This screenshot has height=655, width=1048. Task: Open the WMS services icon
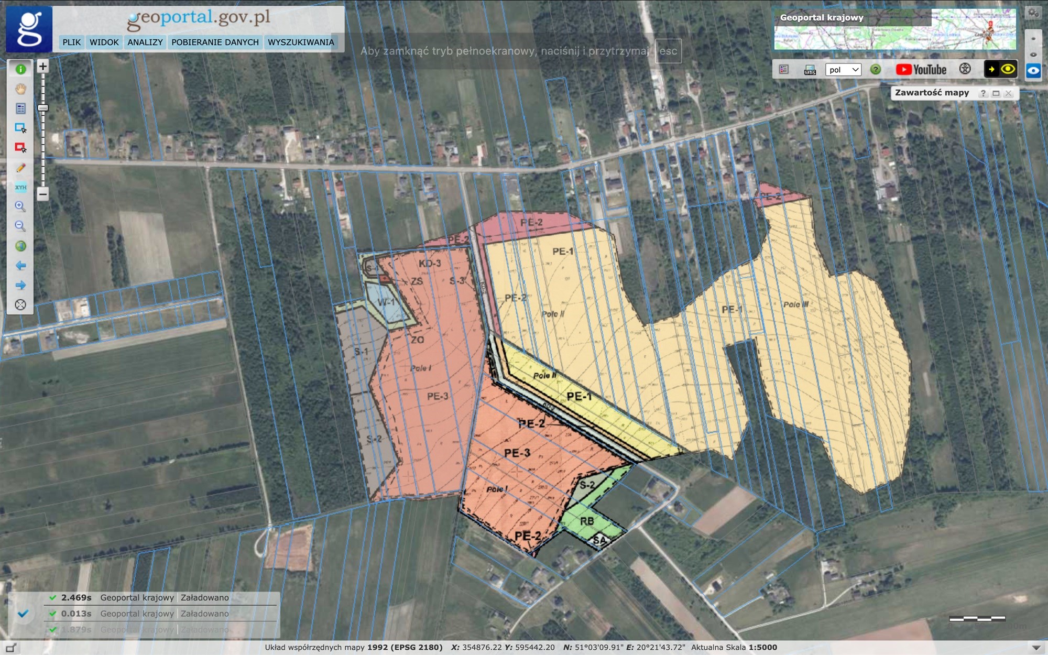(810, 70)
